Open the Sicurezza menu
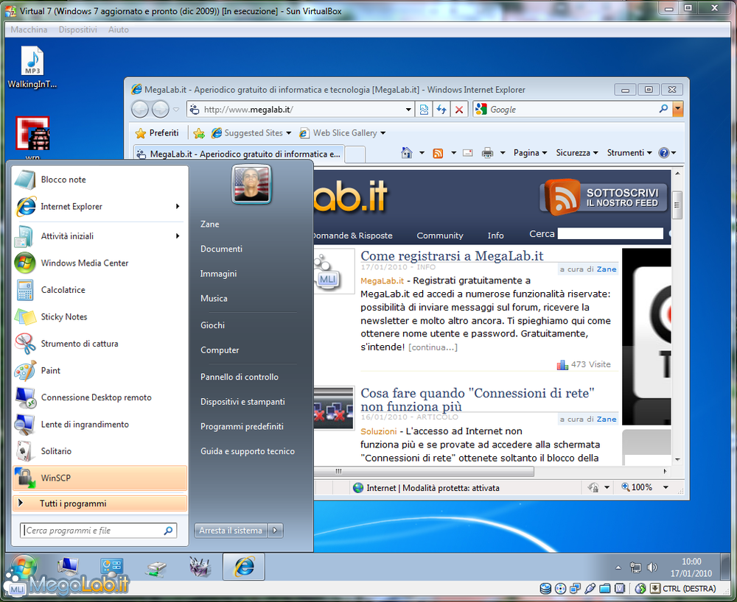Viewport: 737px width, 602px height. click(x=577, y=153)
